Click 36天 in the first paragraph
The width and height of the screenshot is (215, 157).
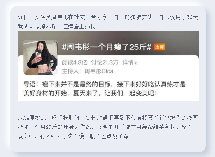pyautogui.click(x=192, y=17)
